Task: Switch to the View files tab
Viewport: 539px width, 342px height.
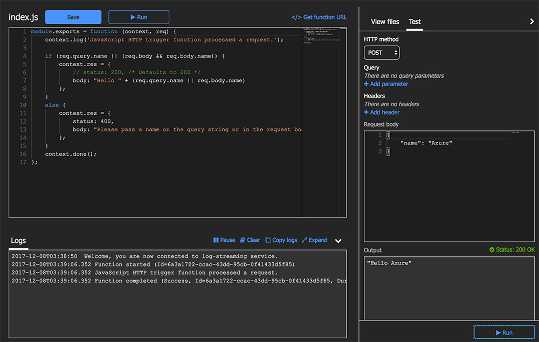Action: tap(385, 22)
